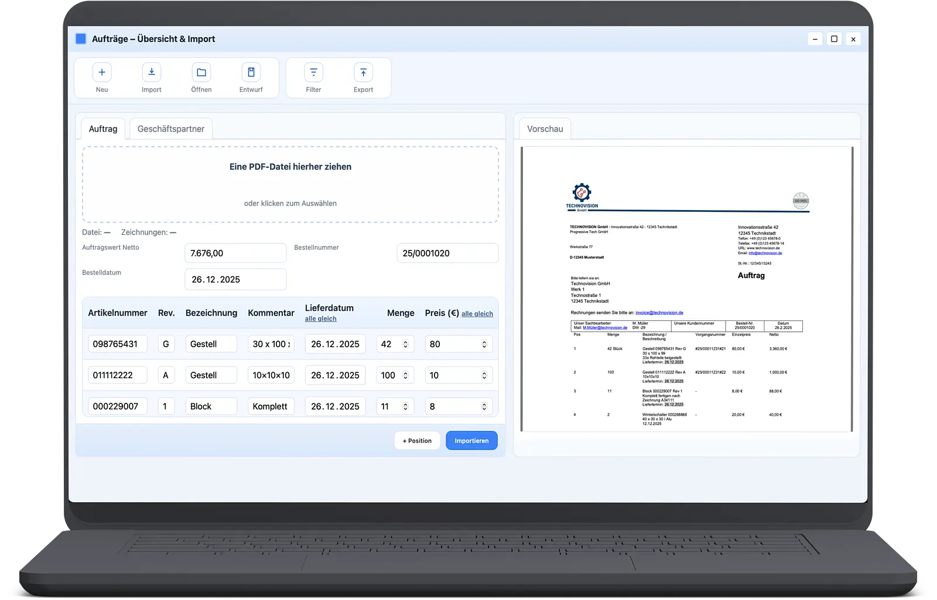Maximize the Aufträge window
The width and height of the screenshot is (937, 600).
[834, 39]
